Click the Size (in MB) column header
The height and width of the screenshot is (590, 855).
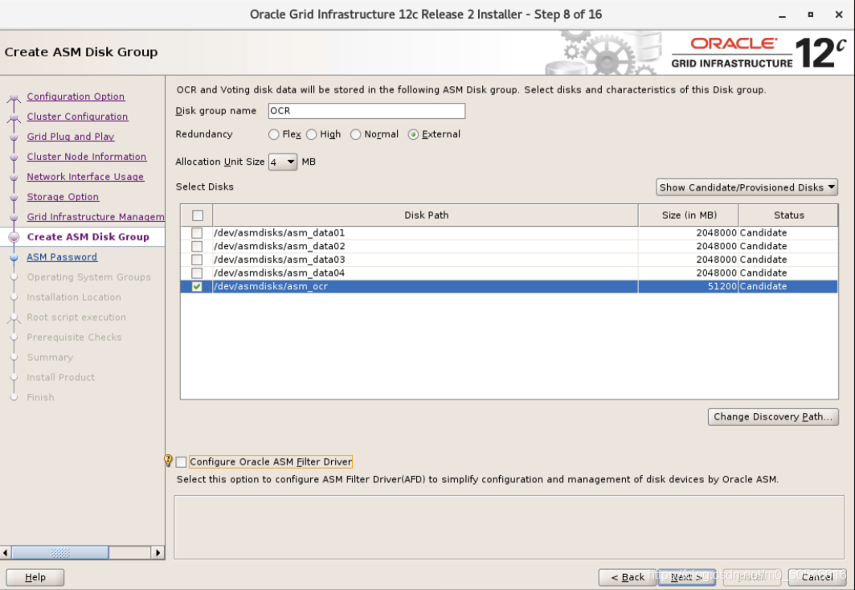[689, 215]
